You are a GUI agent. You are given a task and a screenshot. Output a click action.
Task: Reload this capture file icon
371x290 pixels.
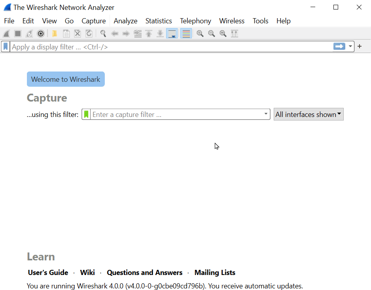point(89,34)
